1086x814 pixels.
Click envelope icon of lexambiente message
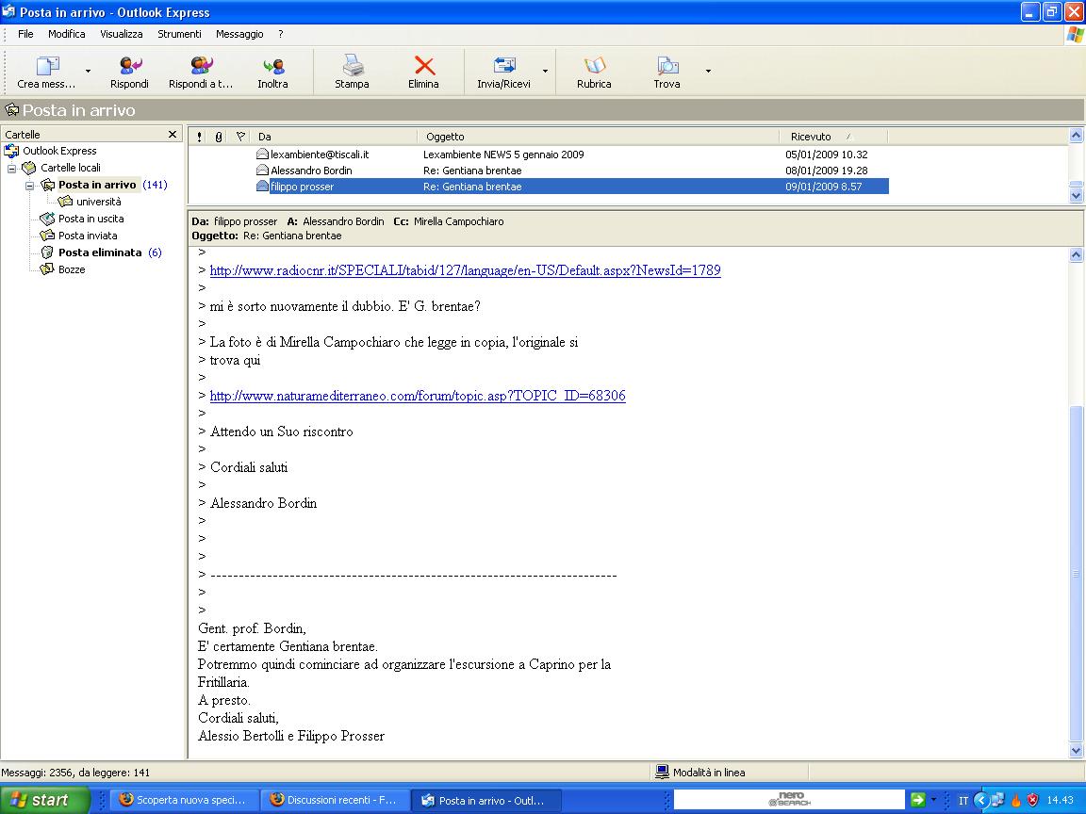pyautogui.click(x=262, y=154)
